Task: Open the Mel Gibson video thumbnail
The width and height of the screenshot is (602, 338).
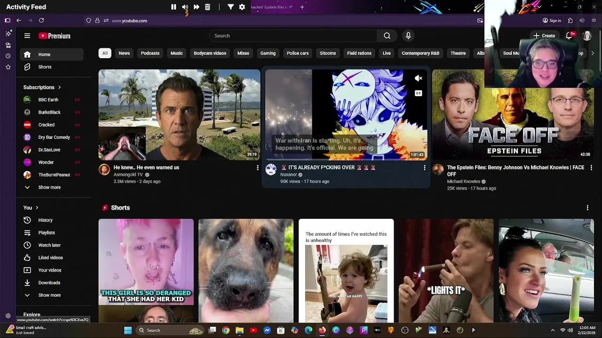Action: (x=179, y=115)
